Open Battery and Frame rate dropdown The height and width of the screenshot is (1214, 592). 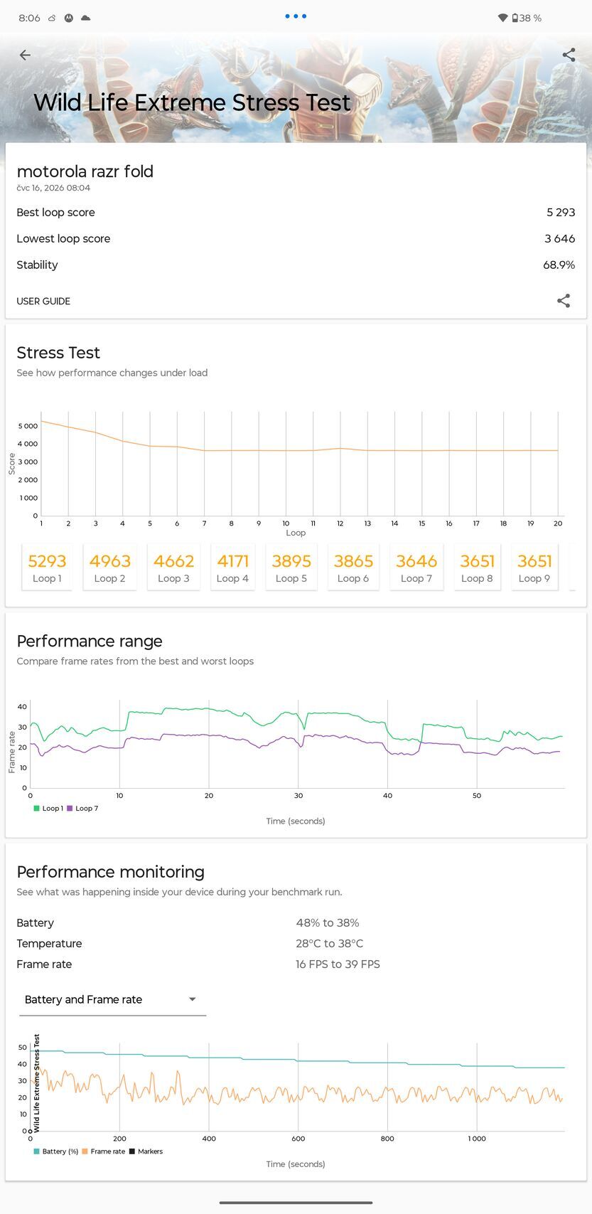click(112, 999)
